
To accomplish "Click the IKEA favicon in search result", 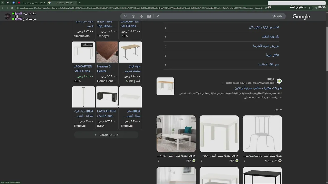I will click(x=279, y=81).
